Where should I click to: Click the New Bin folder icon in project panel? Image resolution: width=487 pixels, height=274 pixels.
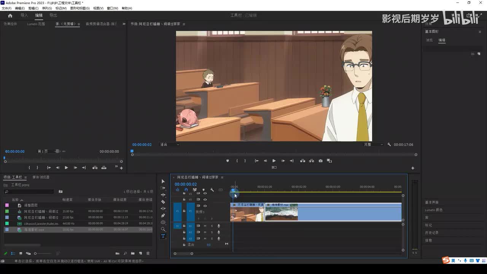tap(133, 253)
